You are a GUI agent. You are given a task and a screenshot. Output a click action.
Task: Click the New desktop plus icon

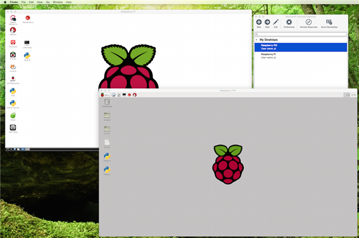[x=259, y=22]
